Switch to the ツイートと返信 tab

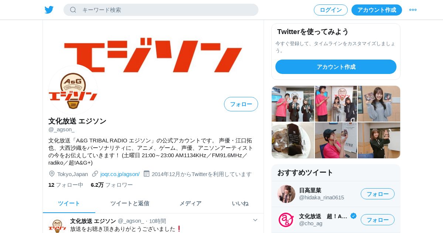(x=130, y=203)
